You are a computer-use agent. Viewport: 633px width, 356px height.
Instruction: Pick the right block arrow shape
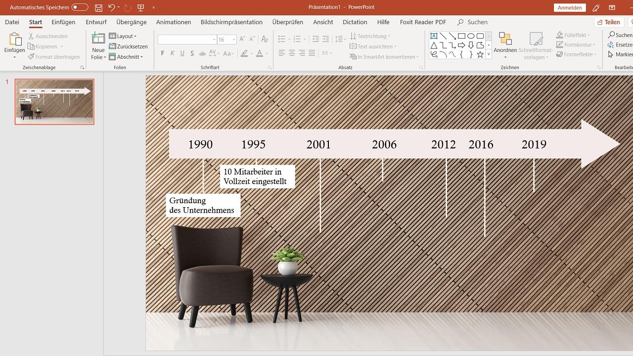coord(461,45)
